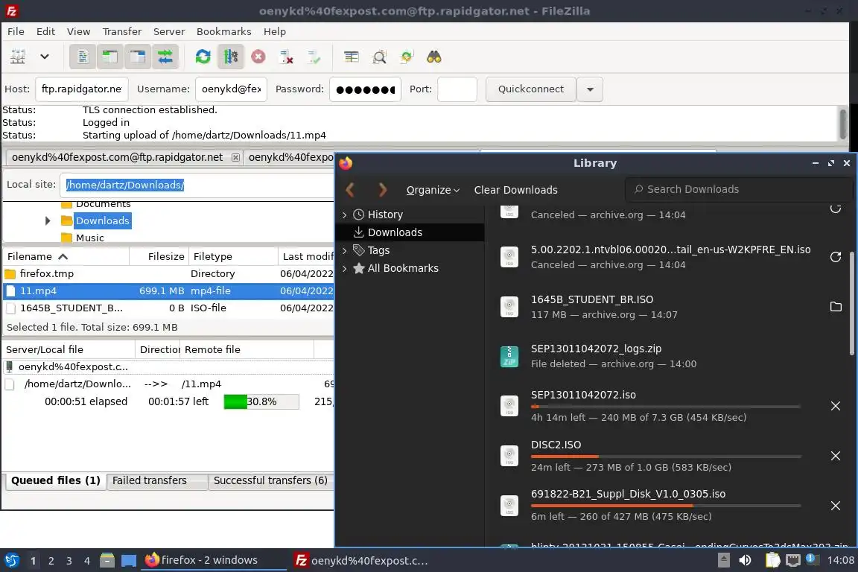Click Clear Downloads in Library
Image resolution: width=858 pixels, height=572 pixels.
pos(515,189)
